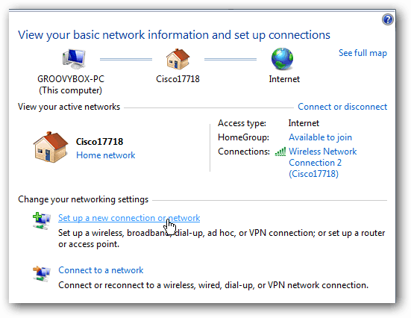Click the icon beside Set up a new connection
Image resolution: width=411 pixels, height=318 pixels.
click(42, 221)
